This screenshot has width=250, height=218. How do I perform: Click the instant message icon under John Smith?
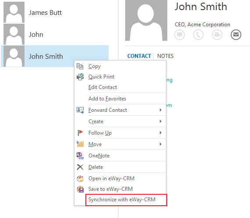(180, 35)
